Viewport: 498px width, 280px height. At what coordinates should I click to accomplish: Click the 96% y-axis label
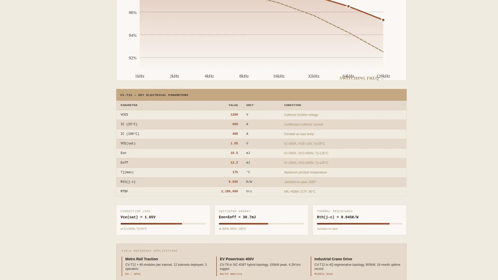click(133, 13)
